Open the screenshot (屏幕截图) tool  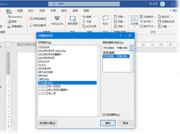tap(14, 26)
